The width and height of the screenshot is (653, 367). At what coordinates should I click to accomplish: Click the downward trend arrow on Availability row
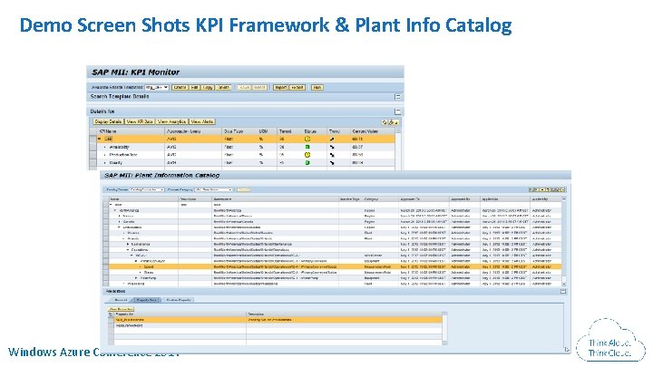332,147
